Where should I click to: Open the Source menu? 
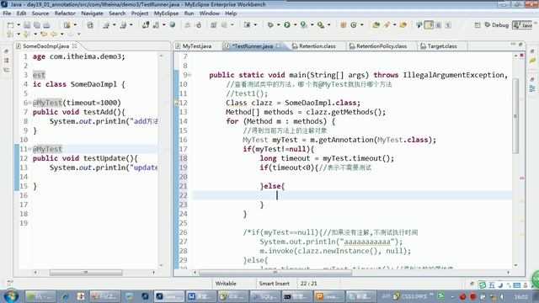click(40, 13)
